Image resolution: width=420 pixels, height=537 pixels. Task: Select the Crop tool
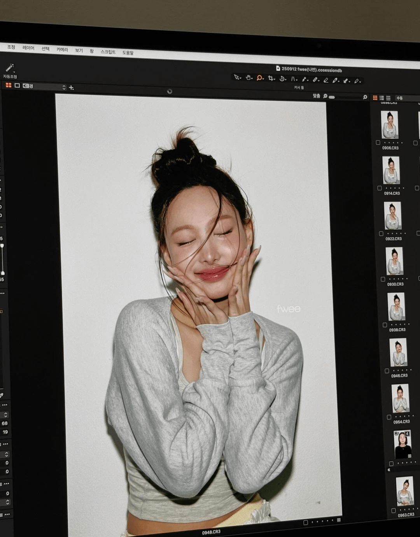pyautogui.click(x=271, y=78)
